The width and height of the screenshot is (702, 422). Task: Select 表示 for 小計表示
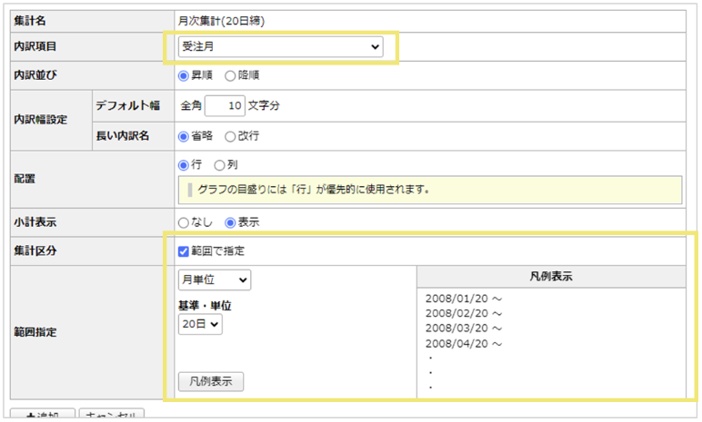[230, 222]
